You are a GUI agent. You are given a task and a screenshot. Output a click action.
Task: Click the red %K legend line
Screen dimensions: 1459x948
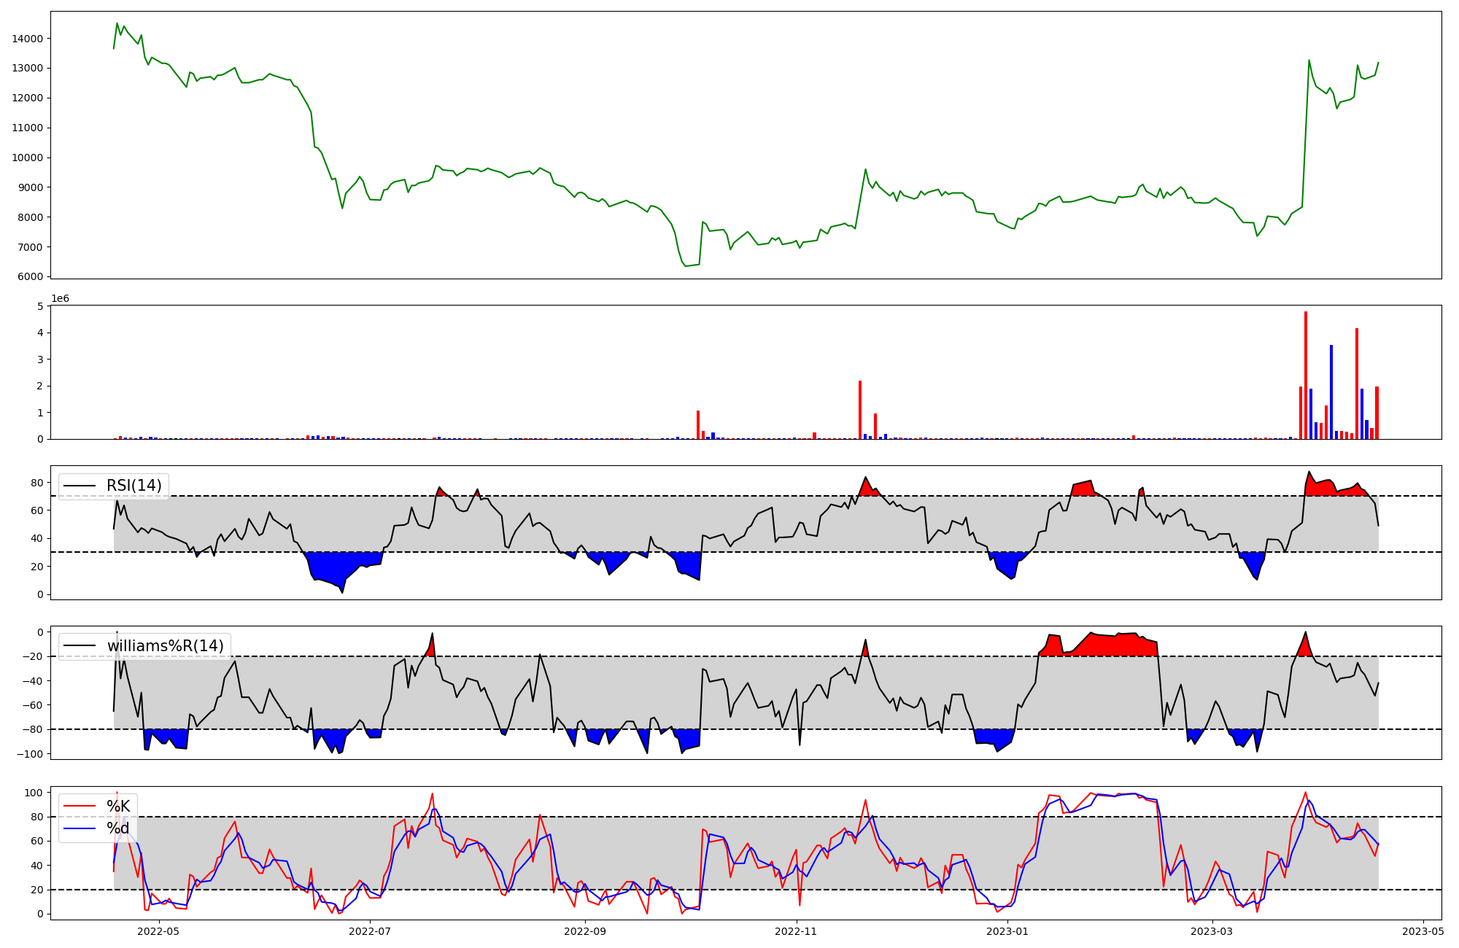(x=80, y=806)
